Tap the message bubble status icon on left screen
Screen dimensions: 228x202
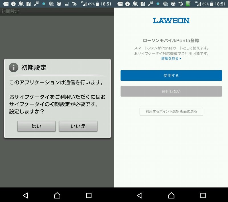tap(6, 4)
